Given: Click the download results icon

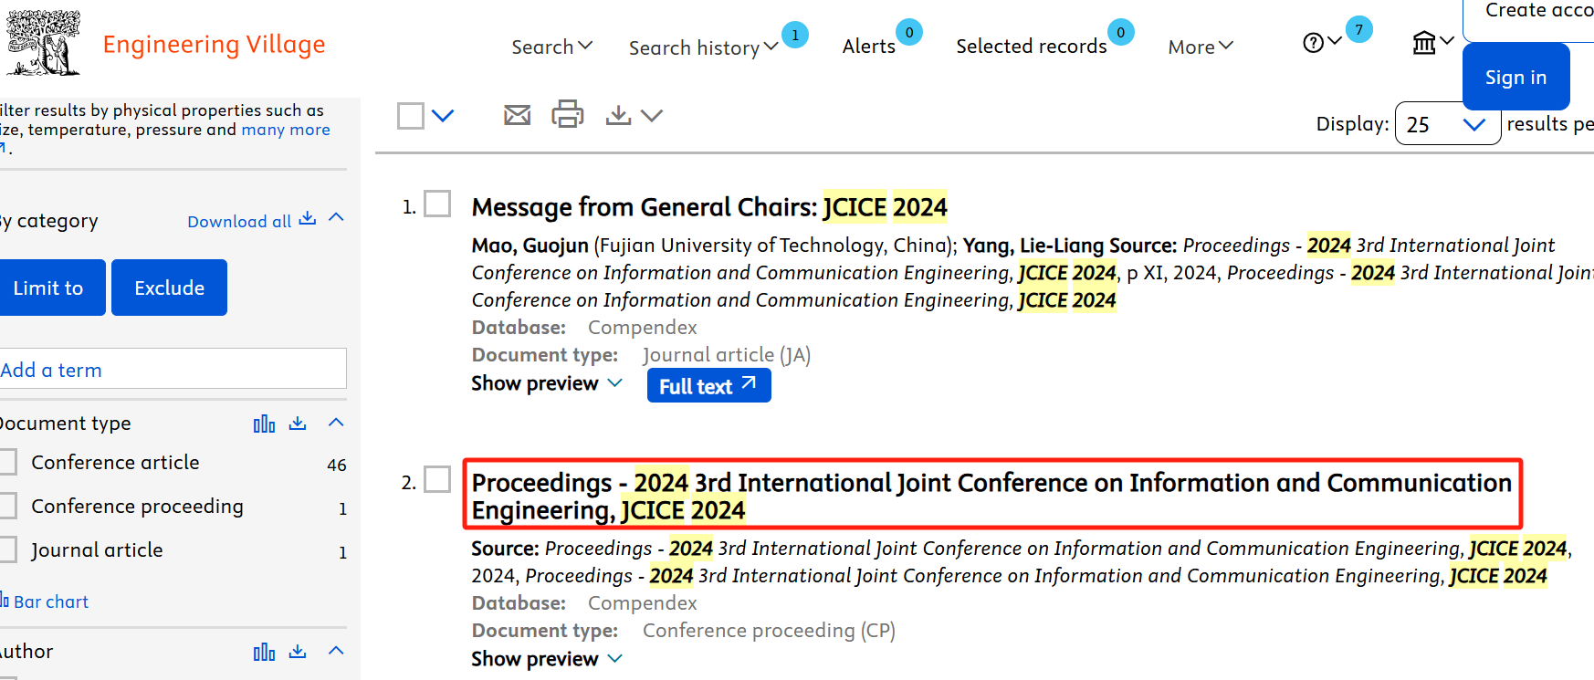Looking at the screenshot, I should (x=618, y=115).
